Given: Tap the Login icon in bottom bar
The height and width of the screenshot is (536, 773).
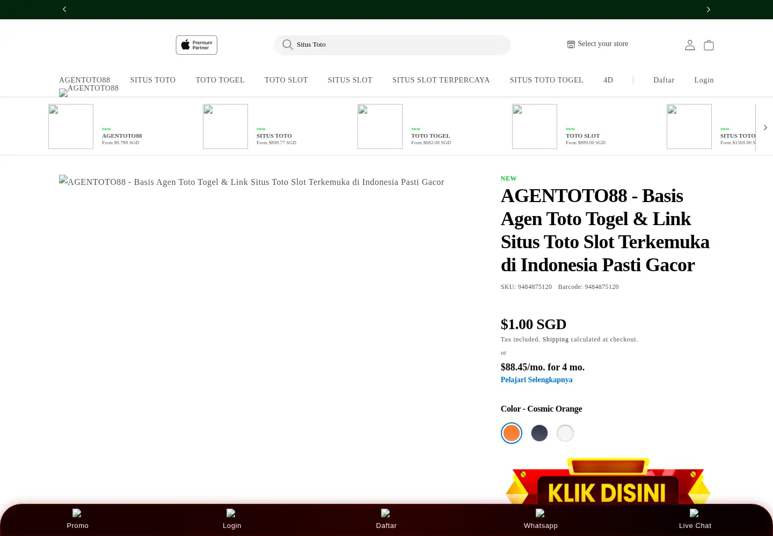Looking at the screenshot, I should coord(231,513).
